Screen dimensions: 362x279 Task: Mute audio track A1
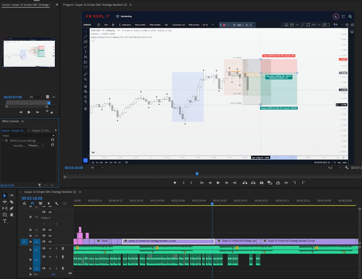pos(50,249)
